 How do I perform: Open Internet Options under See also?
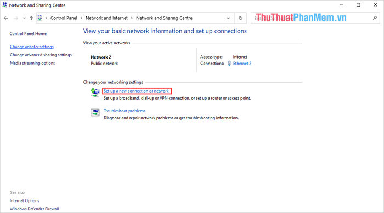click(x=25, y=200)
